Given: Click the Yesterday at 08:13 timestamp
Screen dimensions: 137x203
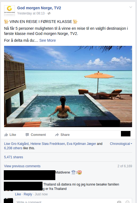Looking at the screenshot, I should tap(31, 13).
